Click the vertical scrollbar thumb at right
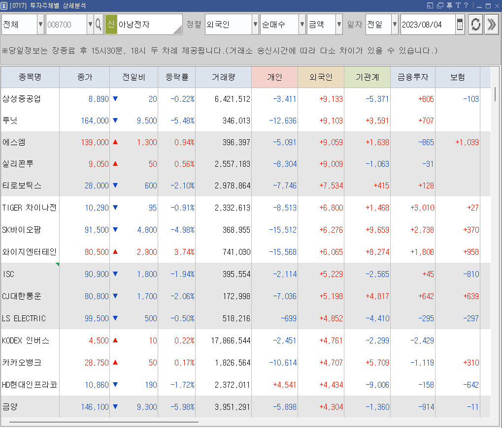Viewport: 502px width, 428px height. [495, 94]
